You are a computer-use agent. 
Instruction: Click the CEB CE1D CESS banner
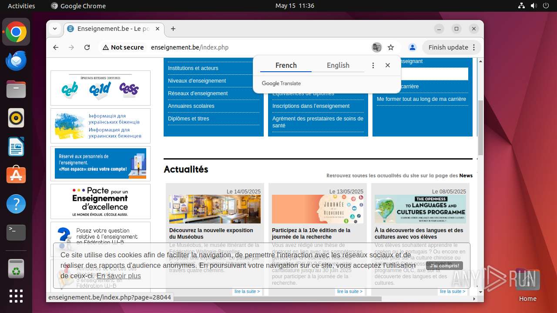pos(101,88)
